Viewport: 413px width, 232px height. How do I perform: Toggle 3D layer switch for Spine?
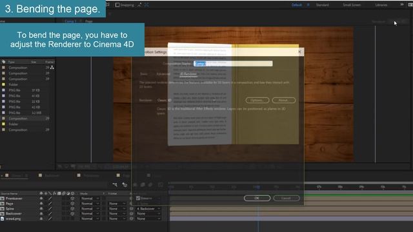click(x=72, y=208)
